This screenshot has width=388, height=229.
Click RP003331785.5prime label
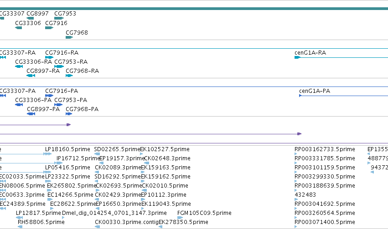tap(325, 158)
